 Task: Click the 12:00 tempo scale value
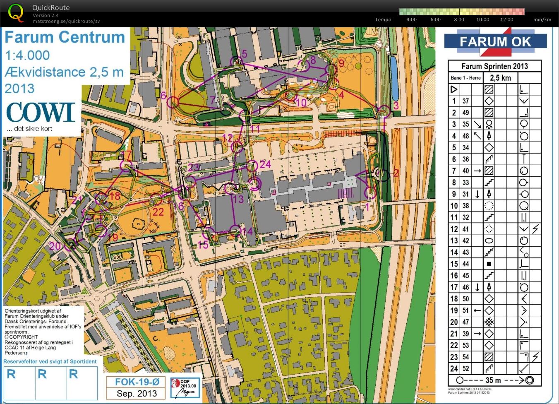(x=507, y=19)
